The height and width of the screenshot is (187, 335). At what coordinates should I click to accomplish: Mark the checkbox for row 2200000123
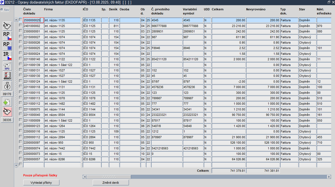[21, 126]
